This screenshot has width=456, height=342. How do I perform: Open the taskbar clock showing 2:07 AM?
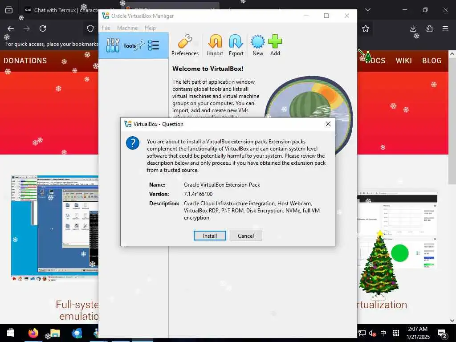(x=418, y=333)
